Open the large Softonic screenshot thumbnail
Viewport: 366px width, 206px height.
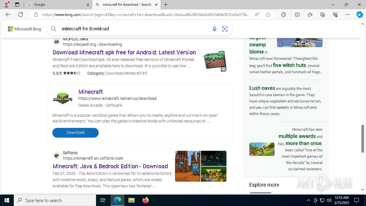pyautogui.click(x=188, y=166)
